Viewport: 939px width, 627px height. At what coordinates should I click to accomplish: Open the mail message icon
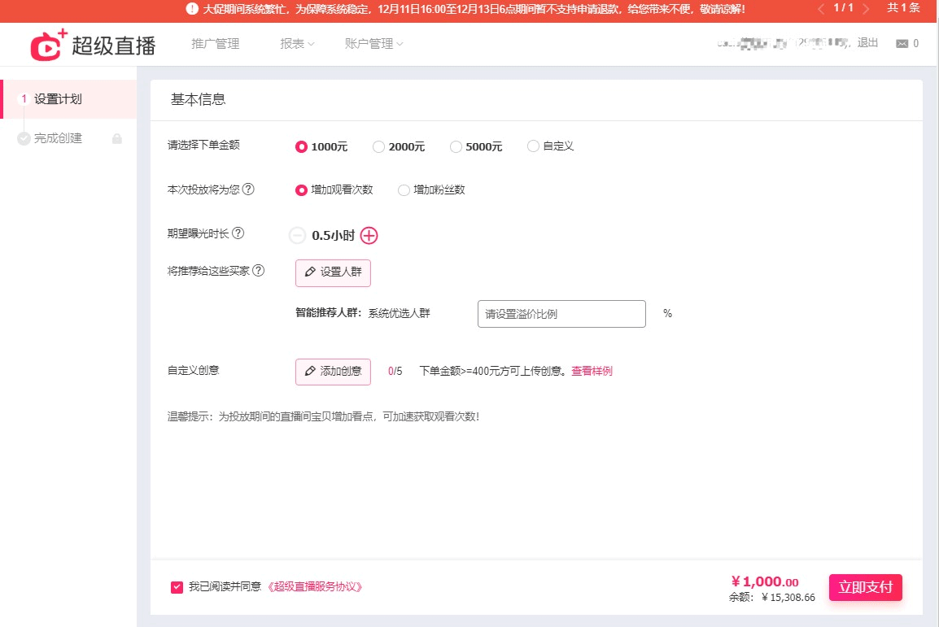902,44
